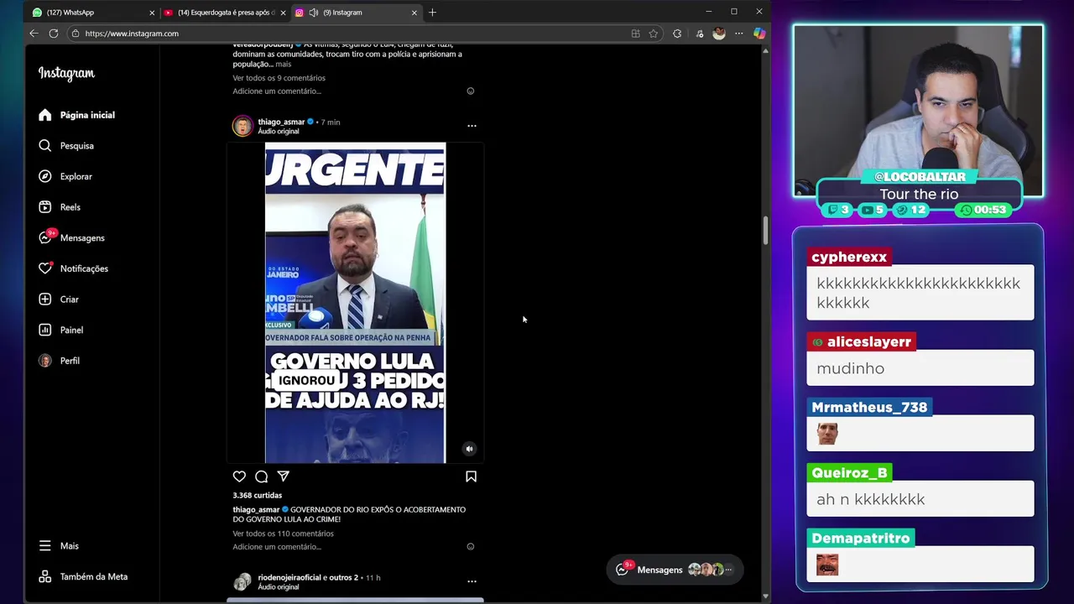The height and width of the screenshot is (604, 1074).
Task: Refresh the Instagram page
Action: click(54, 34)
